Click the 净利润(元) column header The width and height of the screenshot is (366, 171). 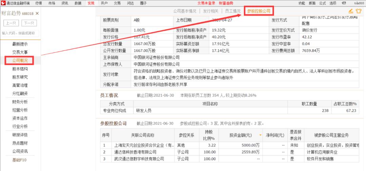275,135
